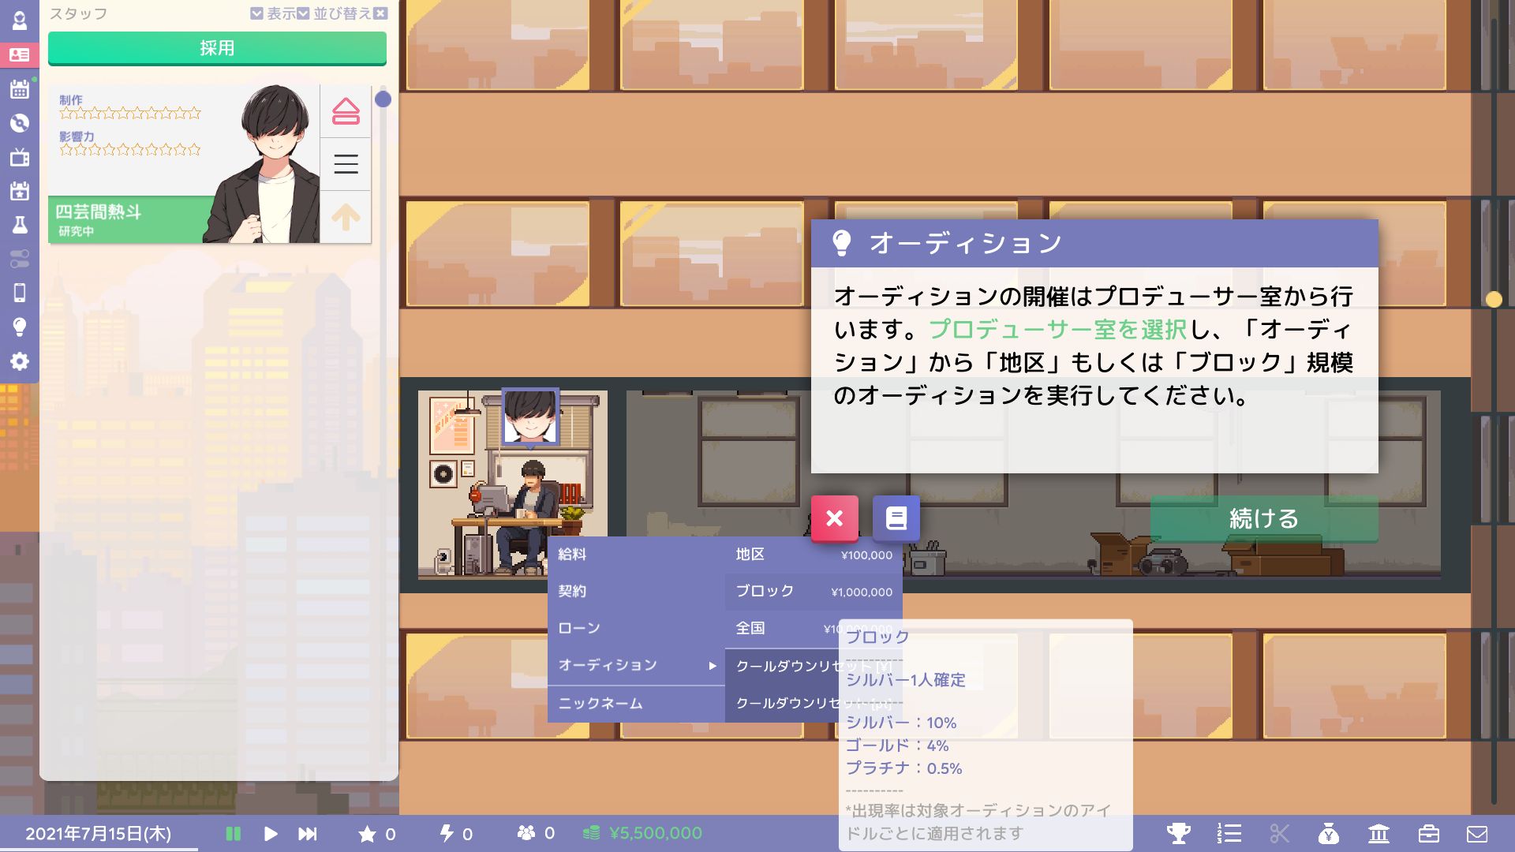Open the calendar schedule sidebar icon
The width and height of the screenshot is (1515, 852).
(19, 89)
